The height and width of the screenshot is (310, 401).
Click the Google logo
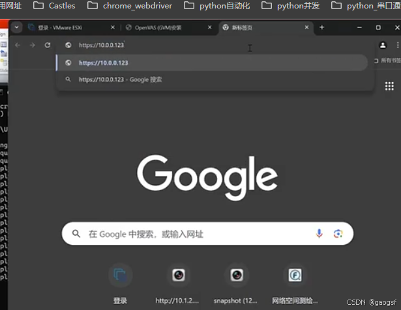[x=207, y=176]
